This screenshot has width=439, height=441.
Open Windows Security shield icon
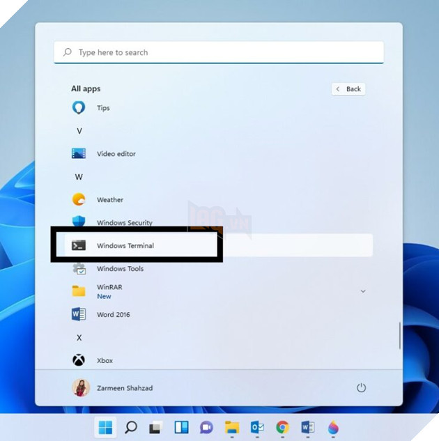[x=79, y=222]
